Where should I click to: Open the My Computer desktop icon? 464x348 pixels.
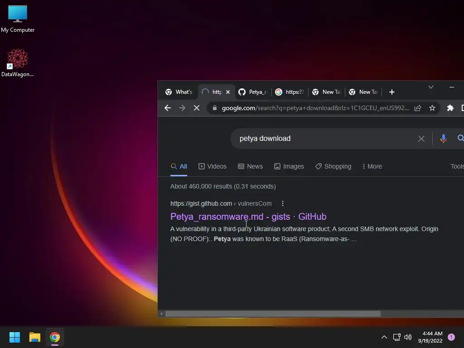(x=18, y=19)
